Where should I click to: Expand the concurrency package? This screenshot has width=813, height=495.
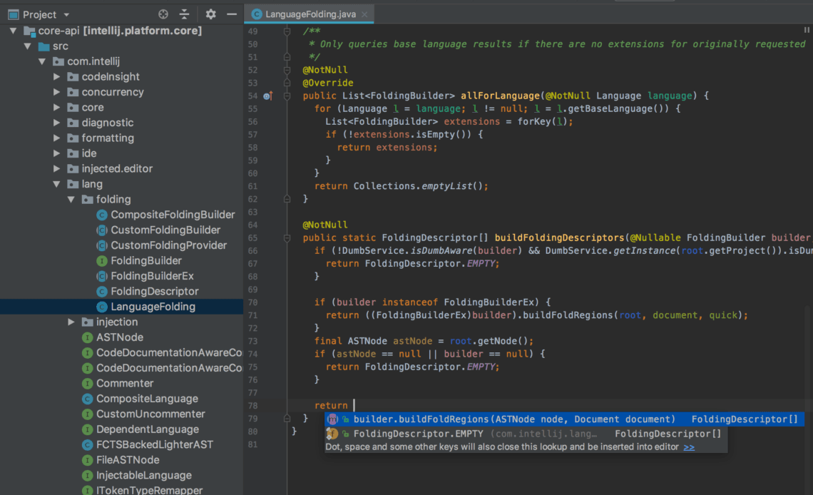click(x=56, y=92)
